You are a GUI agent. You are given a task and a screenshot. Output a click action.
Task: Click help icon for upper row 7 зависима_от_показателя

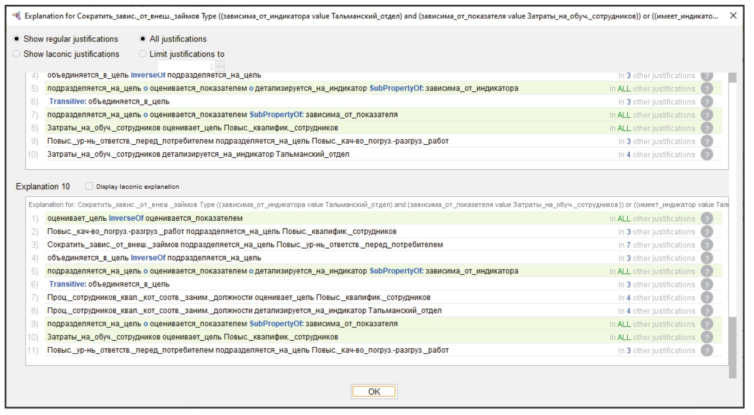coord(707,115)
